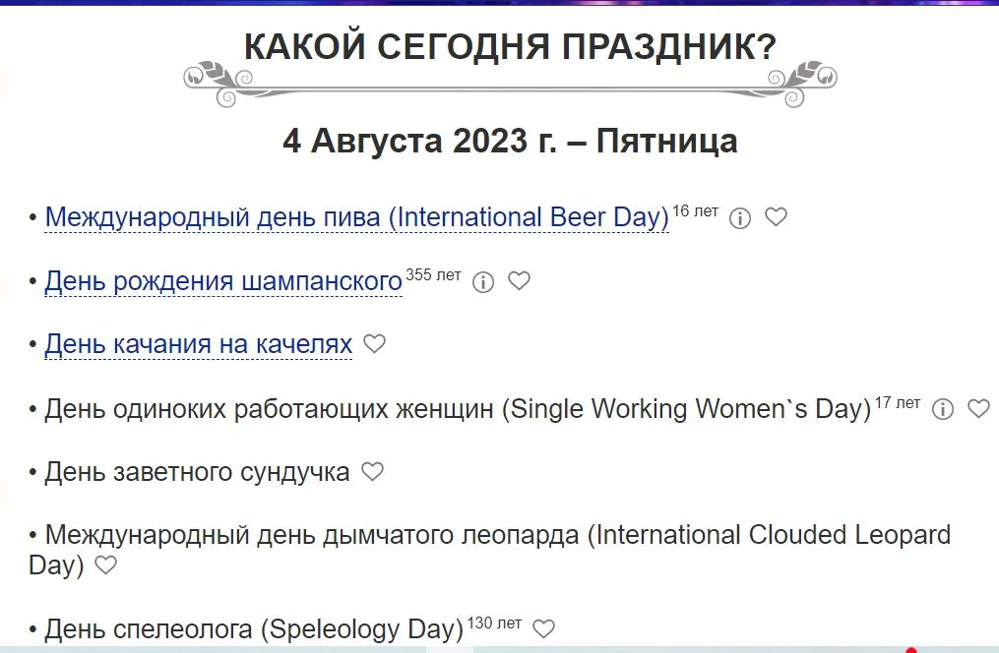
Task: Click the heart icon after День спелеолога
Action: pyautogui.click(x=542, y=626)
